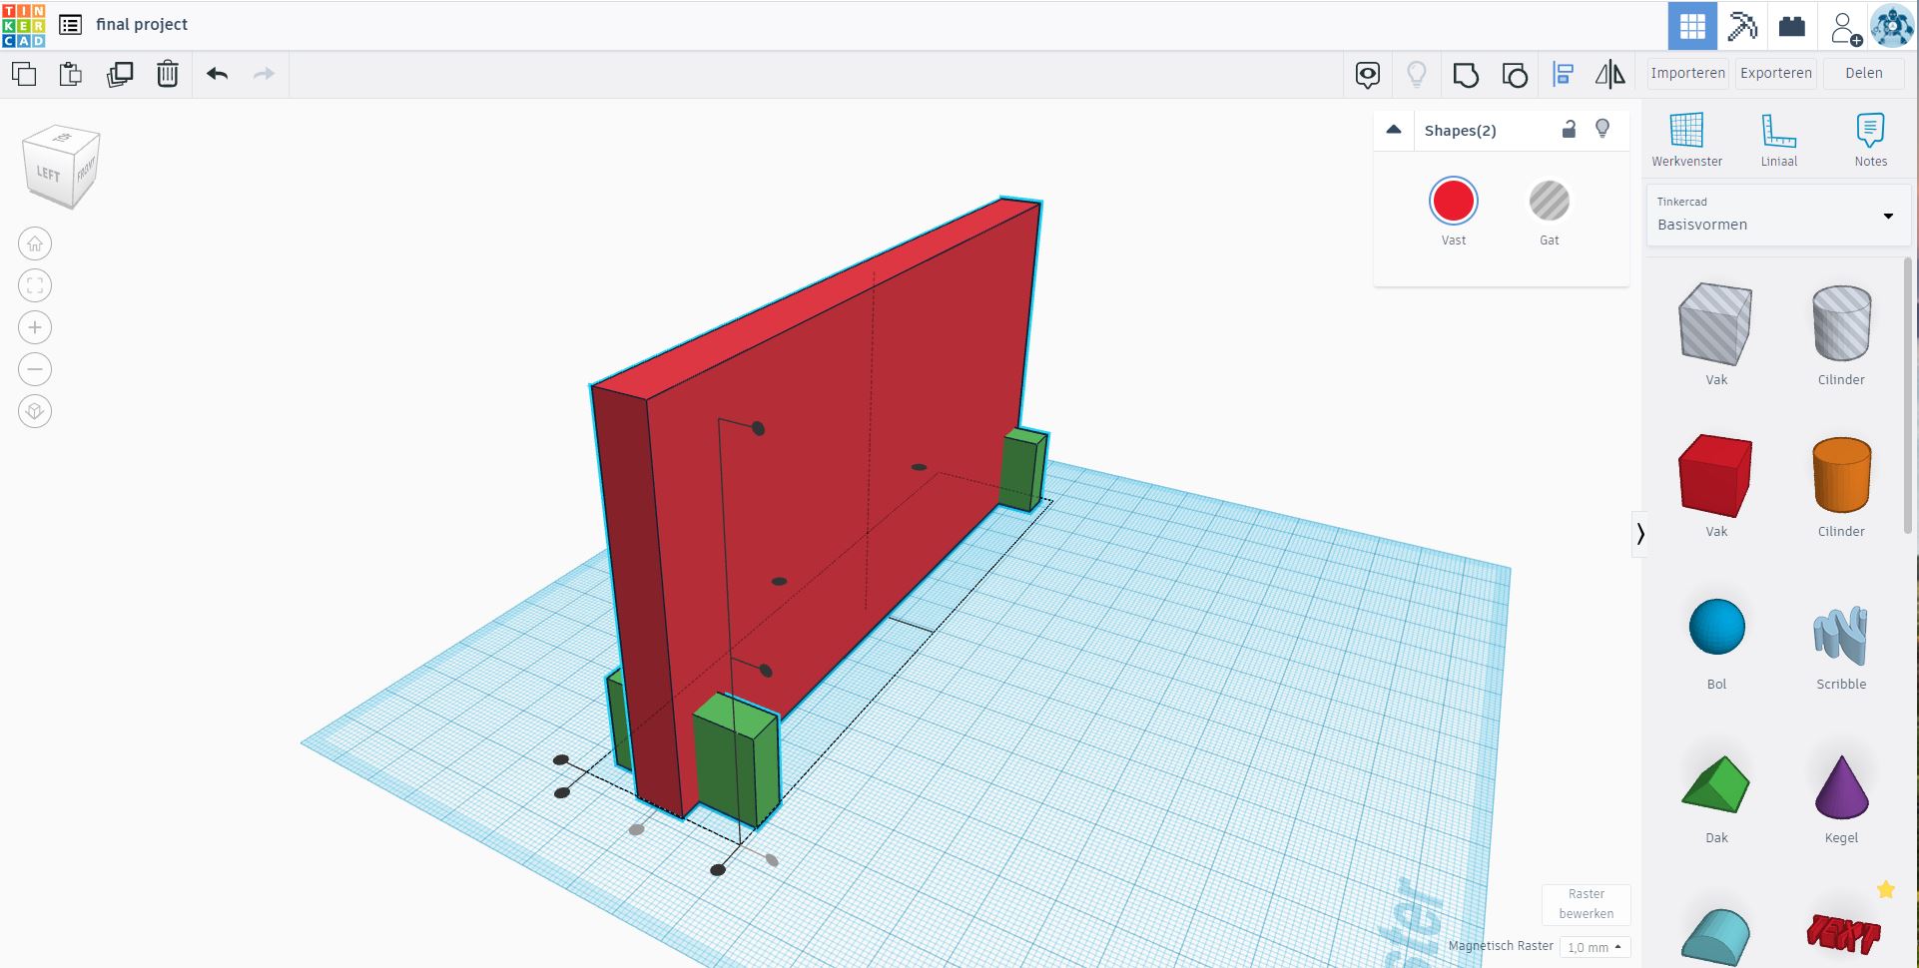Pick the green Dak roof shape

(1715, 784)
